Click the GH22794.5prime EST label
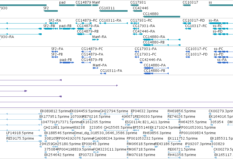233x159 pixels. (x=114, y=111)
